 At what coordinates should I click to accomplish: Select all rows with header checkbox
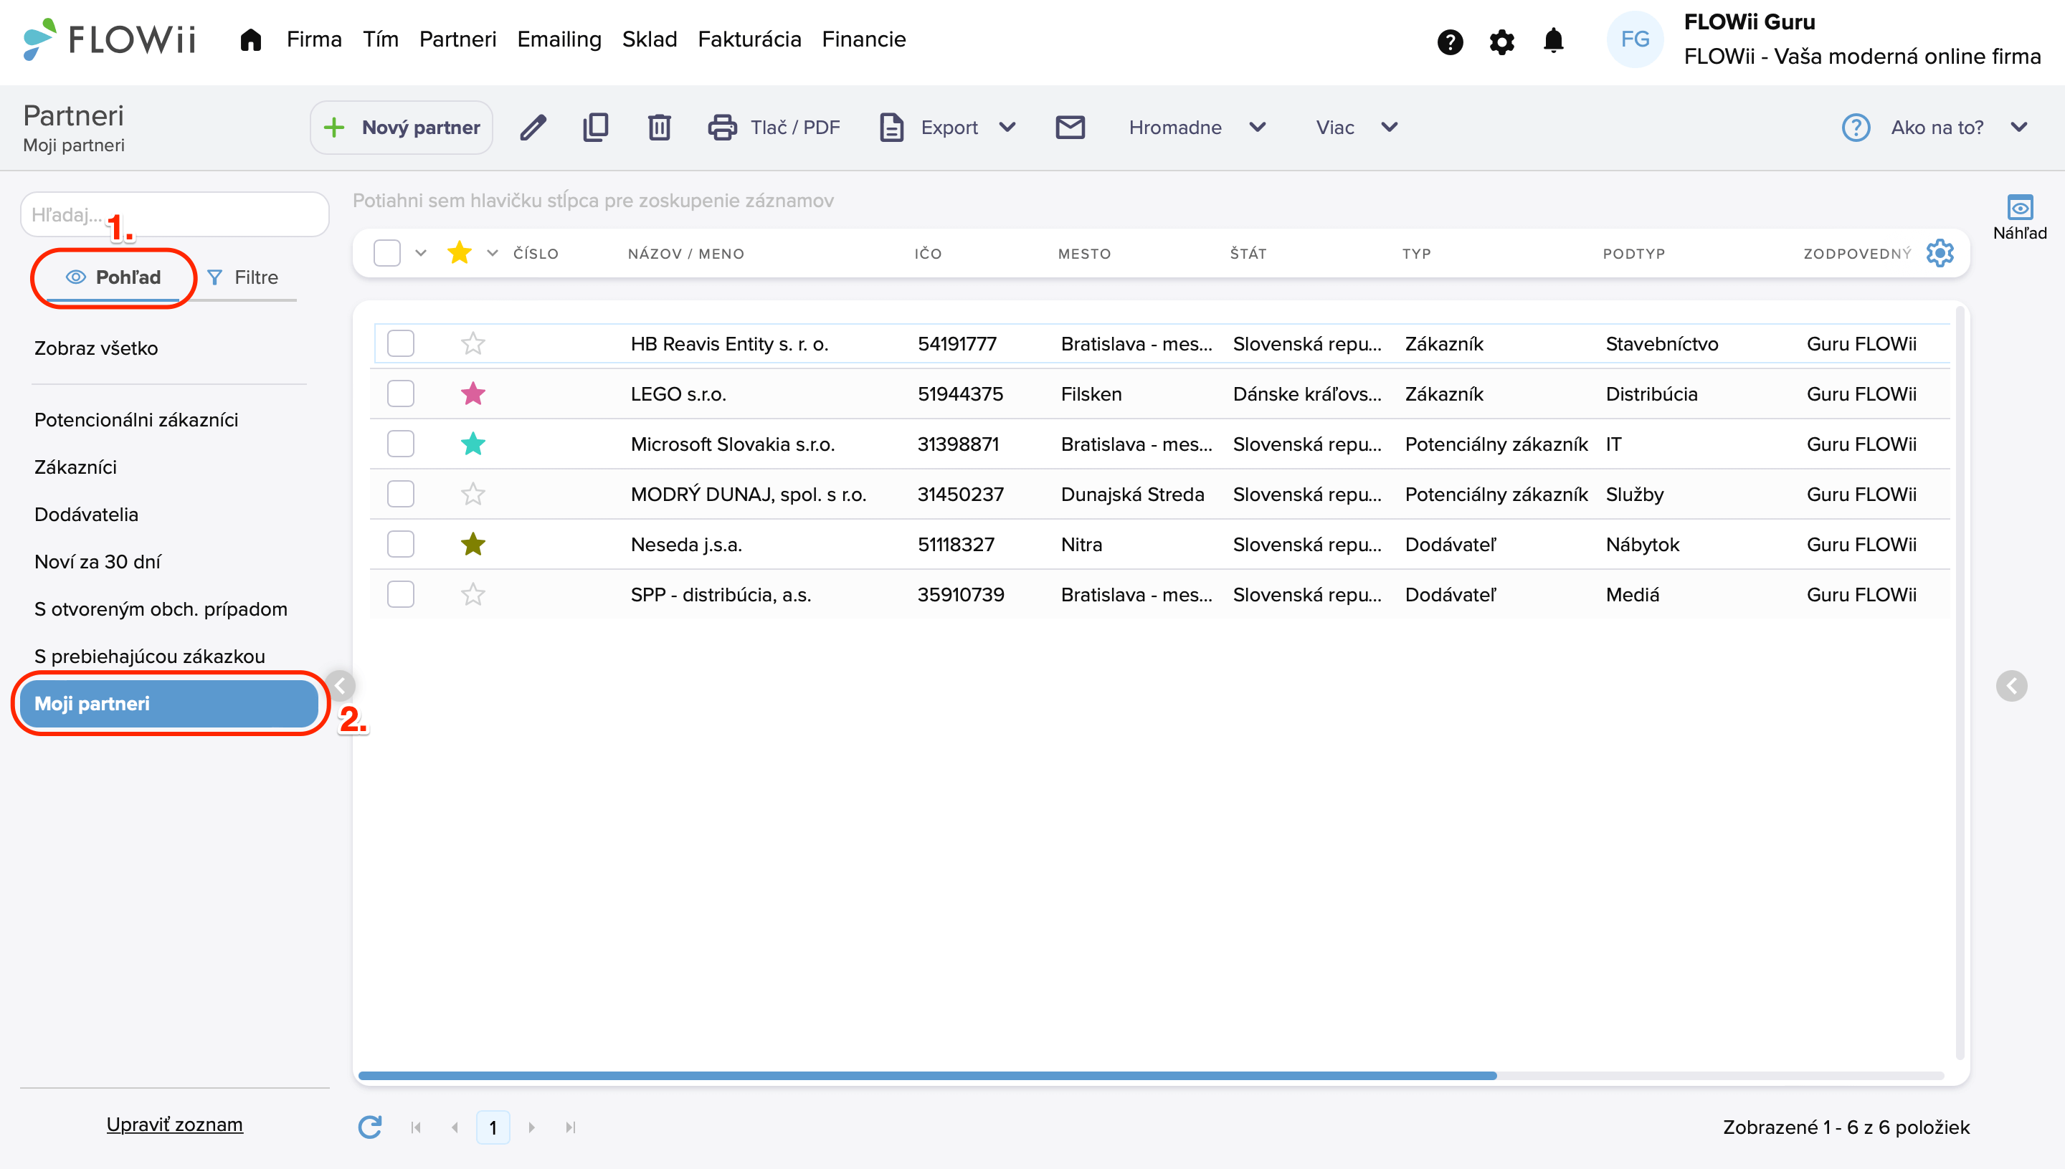[x=387, y=253]
